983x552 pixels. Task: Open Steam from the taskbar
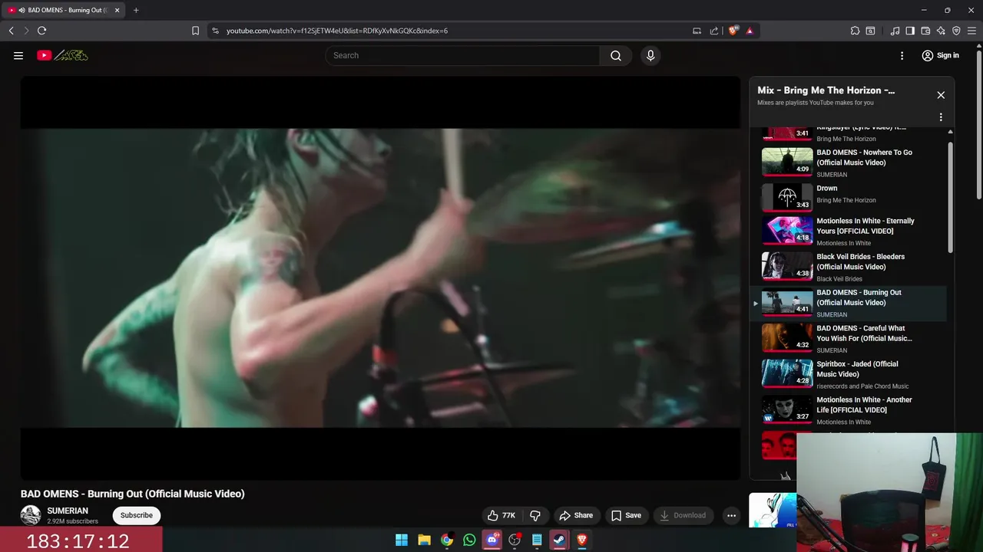559,540
